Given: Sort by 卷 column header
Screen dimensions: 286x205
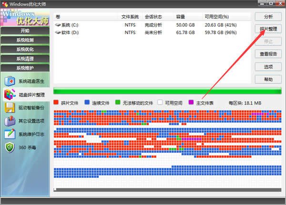Looking at the screenshot, I should pos(86,17).
